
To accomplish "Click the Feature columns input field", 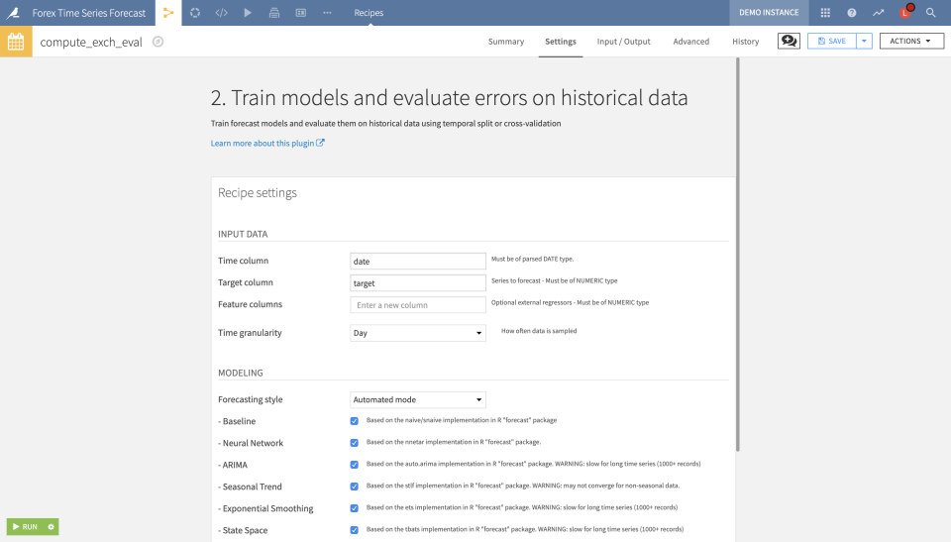I will click(x=418, y=304).
